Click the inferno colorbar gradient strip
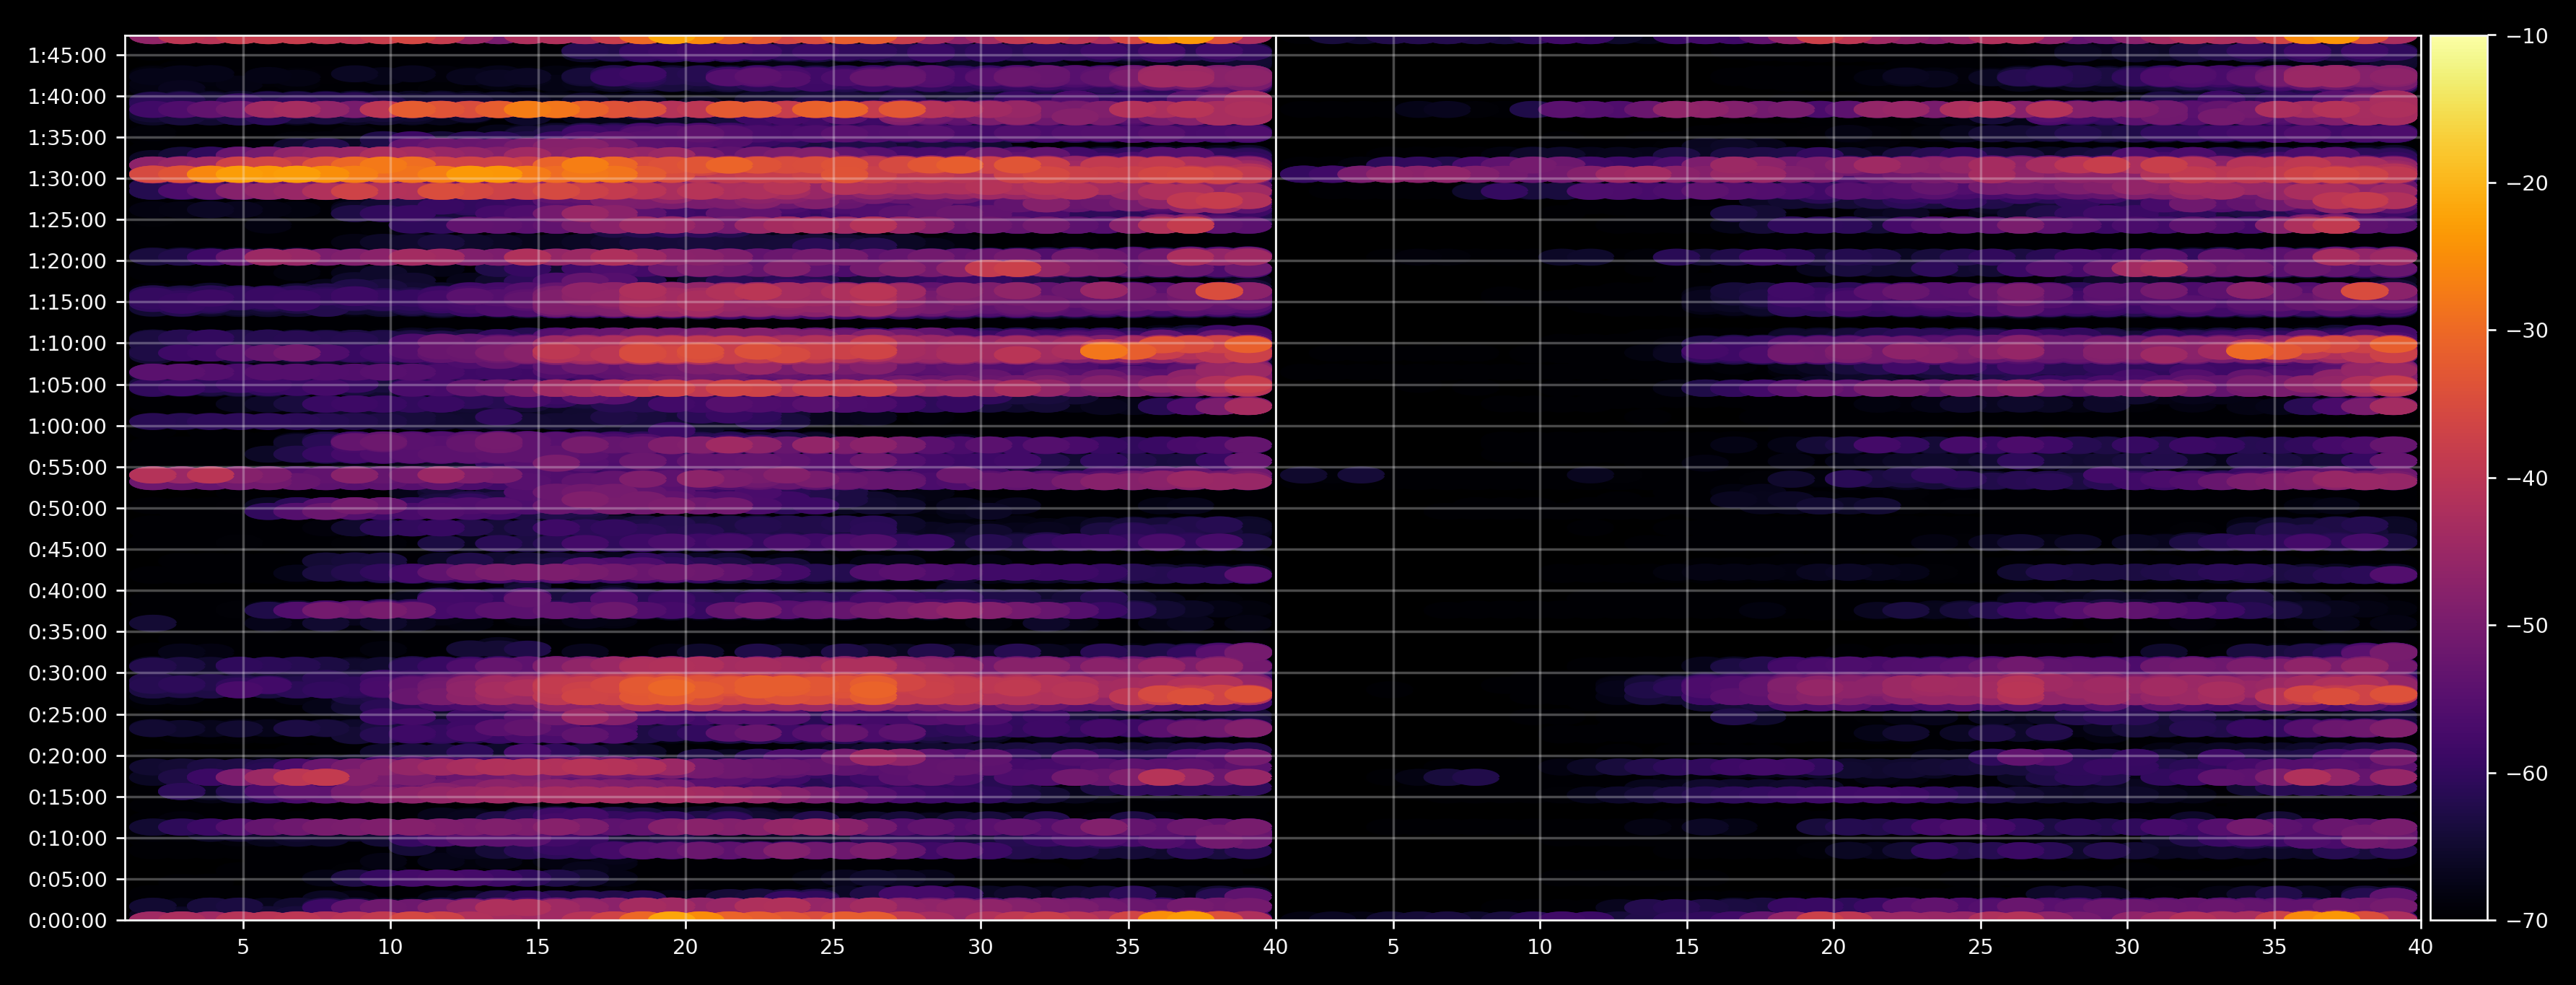 point(2459,478)
